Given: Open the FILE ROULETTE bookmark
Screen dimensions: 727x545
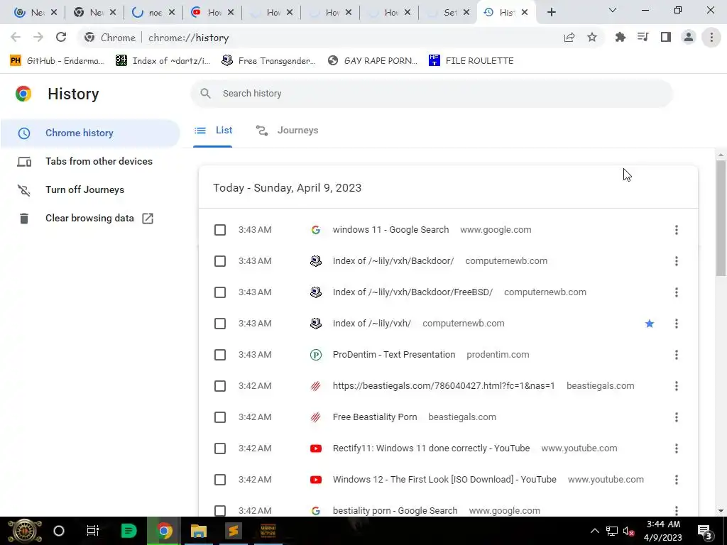Looking at the screenshot, I should pyautogui.click(x=471, y=61).
